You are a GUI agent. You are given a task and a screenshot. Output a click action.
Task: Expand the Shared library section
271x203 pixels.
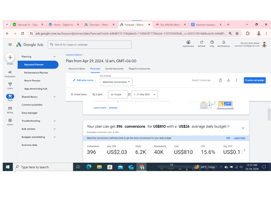54,97
